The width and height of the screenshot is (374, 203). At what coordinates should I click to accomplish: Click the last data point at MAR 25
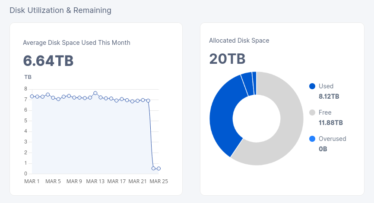(158, 169)
